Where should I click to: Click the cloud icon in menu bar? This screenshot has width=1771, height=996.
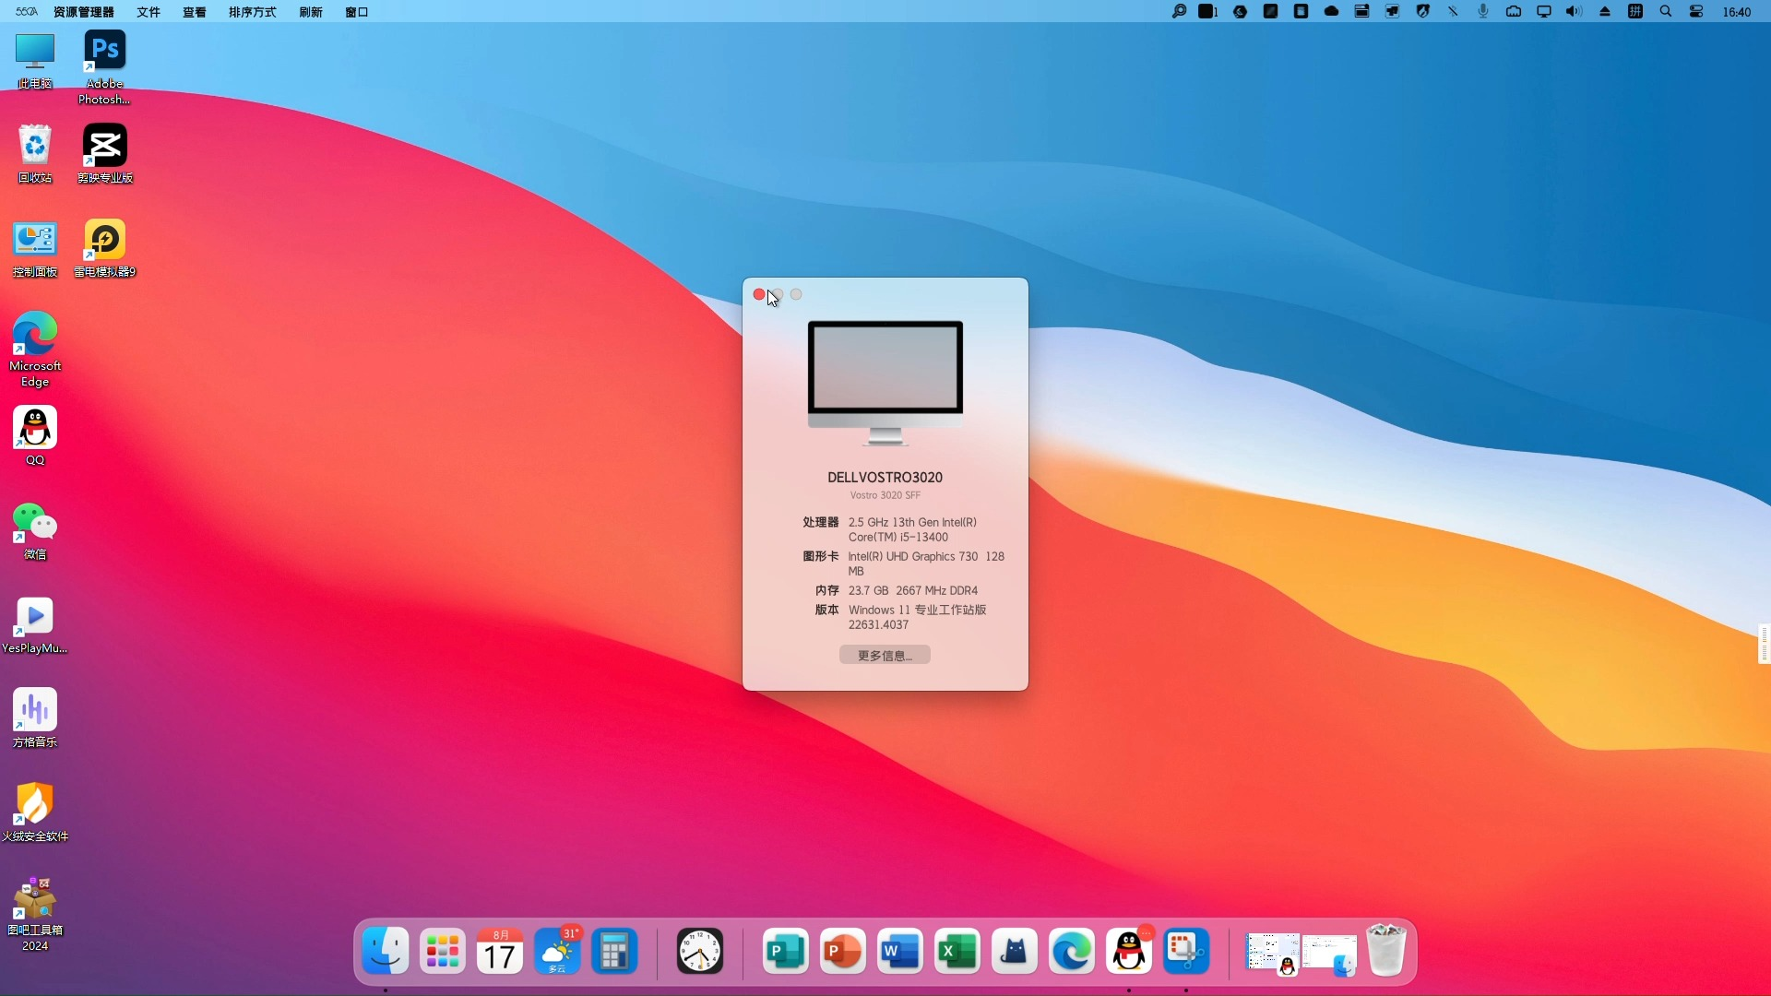(1331, 12)
